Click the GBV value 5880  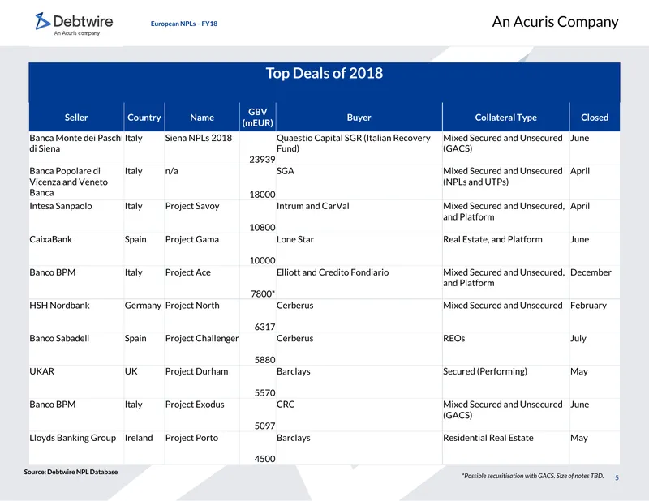[264, 360]
